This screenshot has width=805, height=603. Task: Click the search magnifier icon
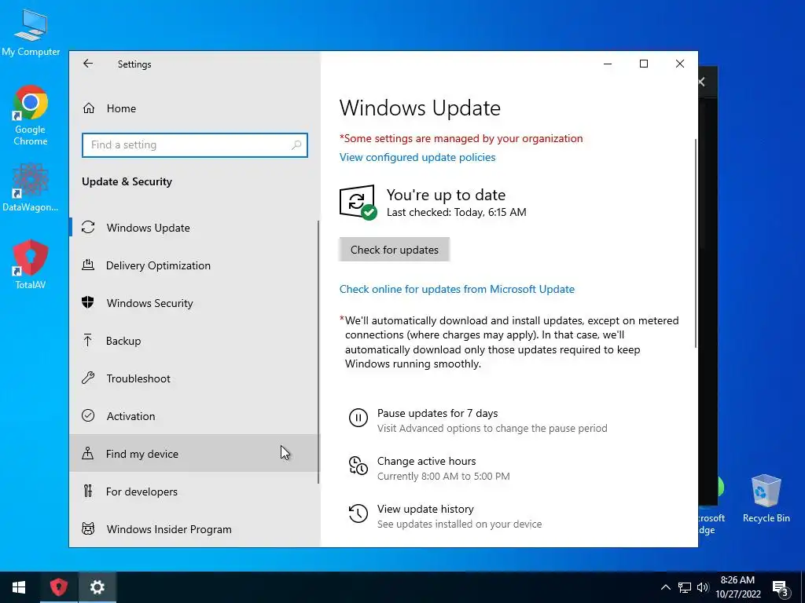(296, 145)
